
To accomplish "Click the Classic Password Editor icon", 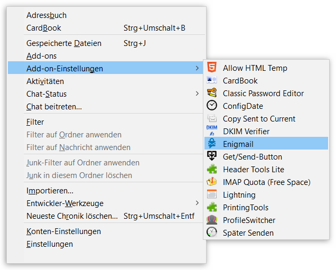I will tap(212, 93).
